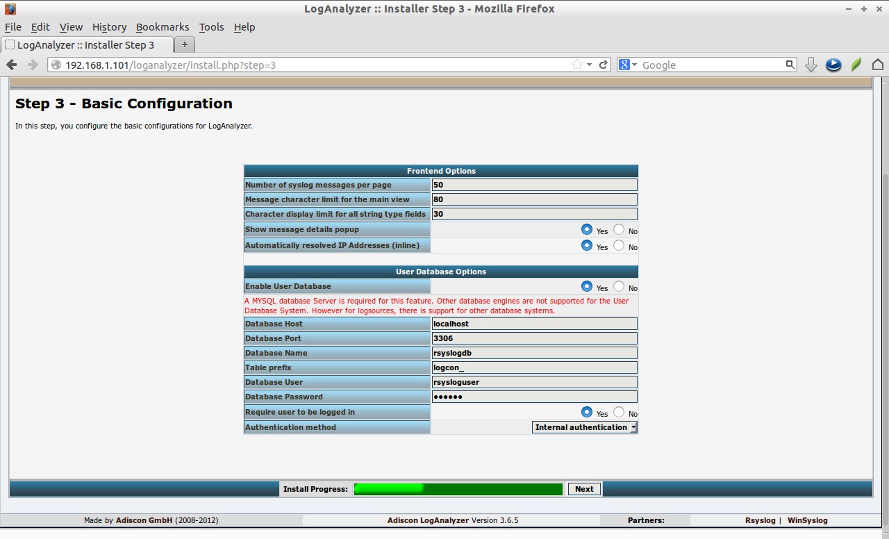Viewport: 889px width, 539px height.
Task: Open the Help menu
Action: (x=244, y=27)
